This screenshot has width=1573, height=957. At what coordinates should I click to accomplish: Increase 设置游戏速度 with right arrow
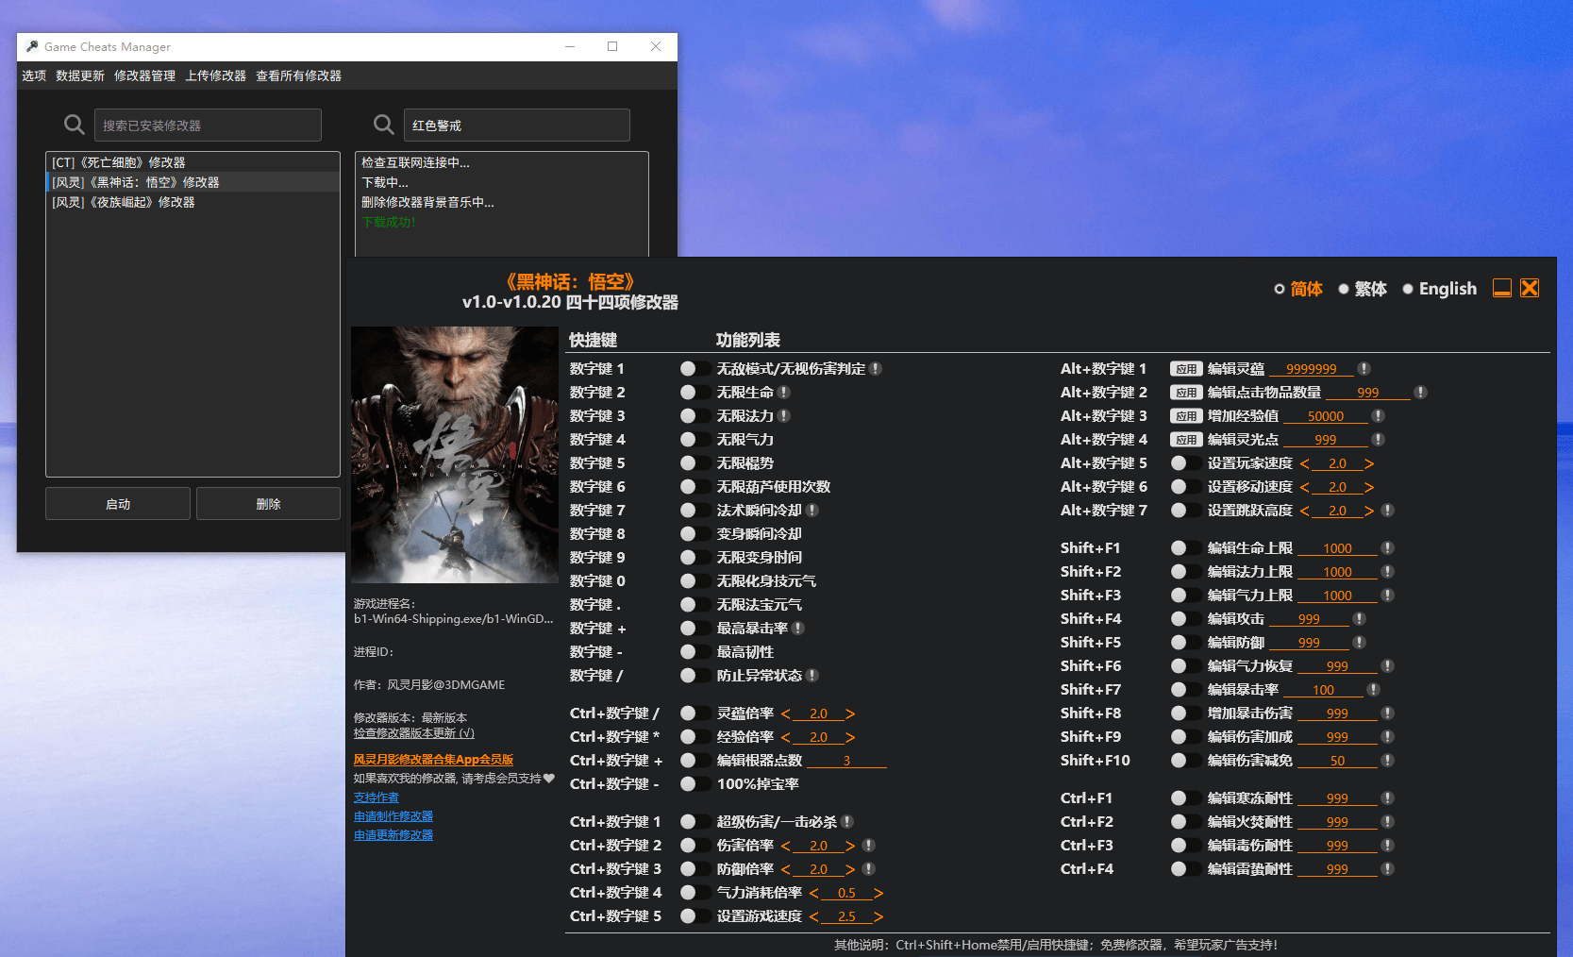tap(879, 916)
